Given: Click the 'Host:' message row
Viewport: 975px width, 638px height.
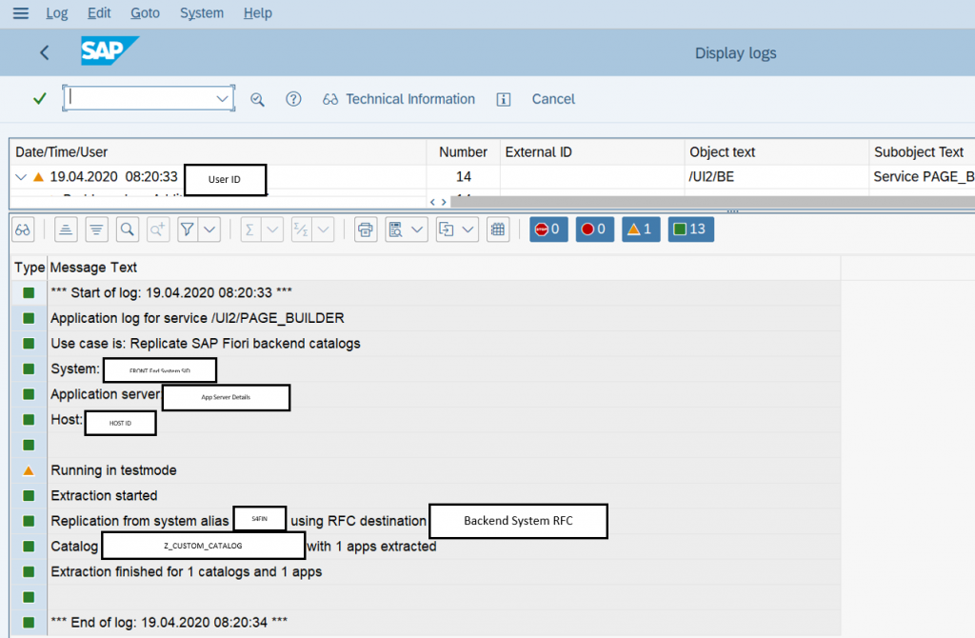Looking at the screenshot, I should [426, 420].
